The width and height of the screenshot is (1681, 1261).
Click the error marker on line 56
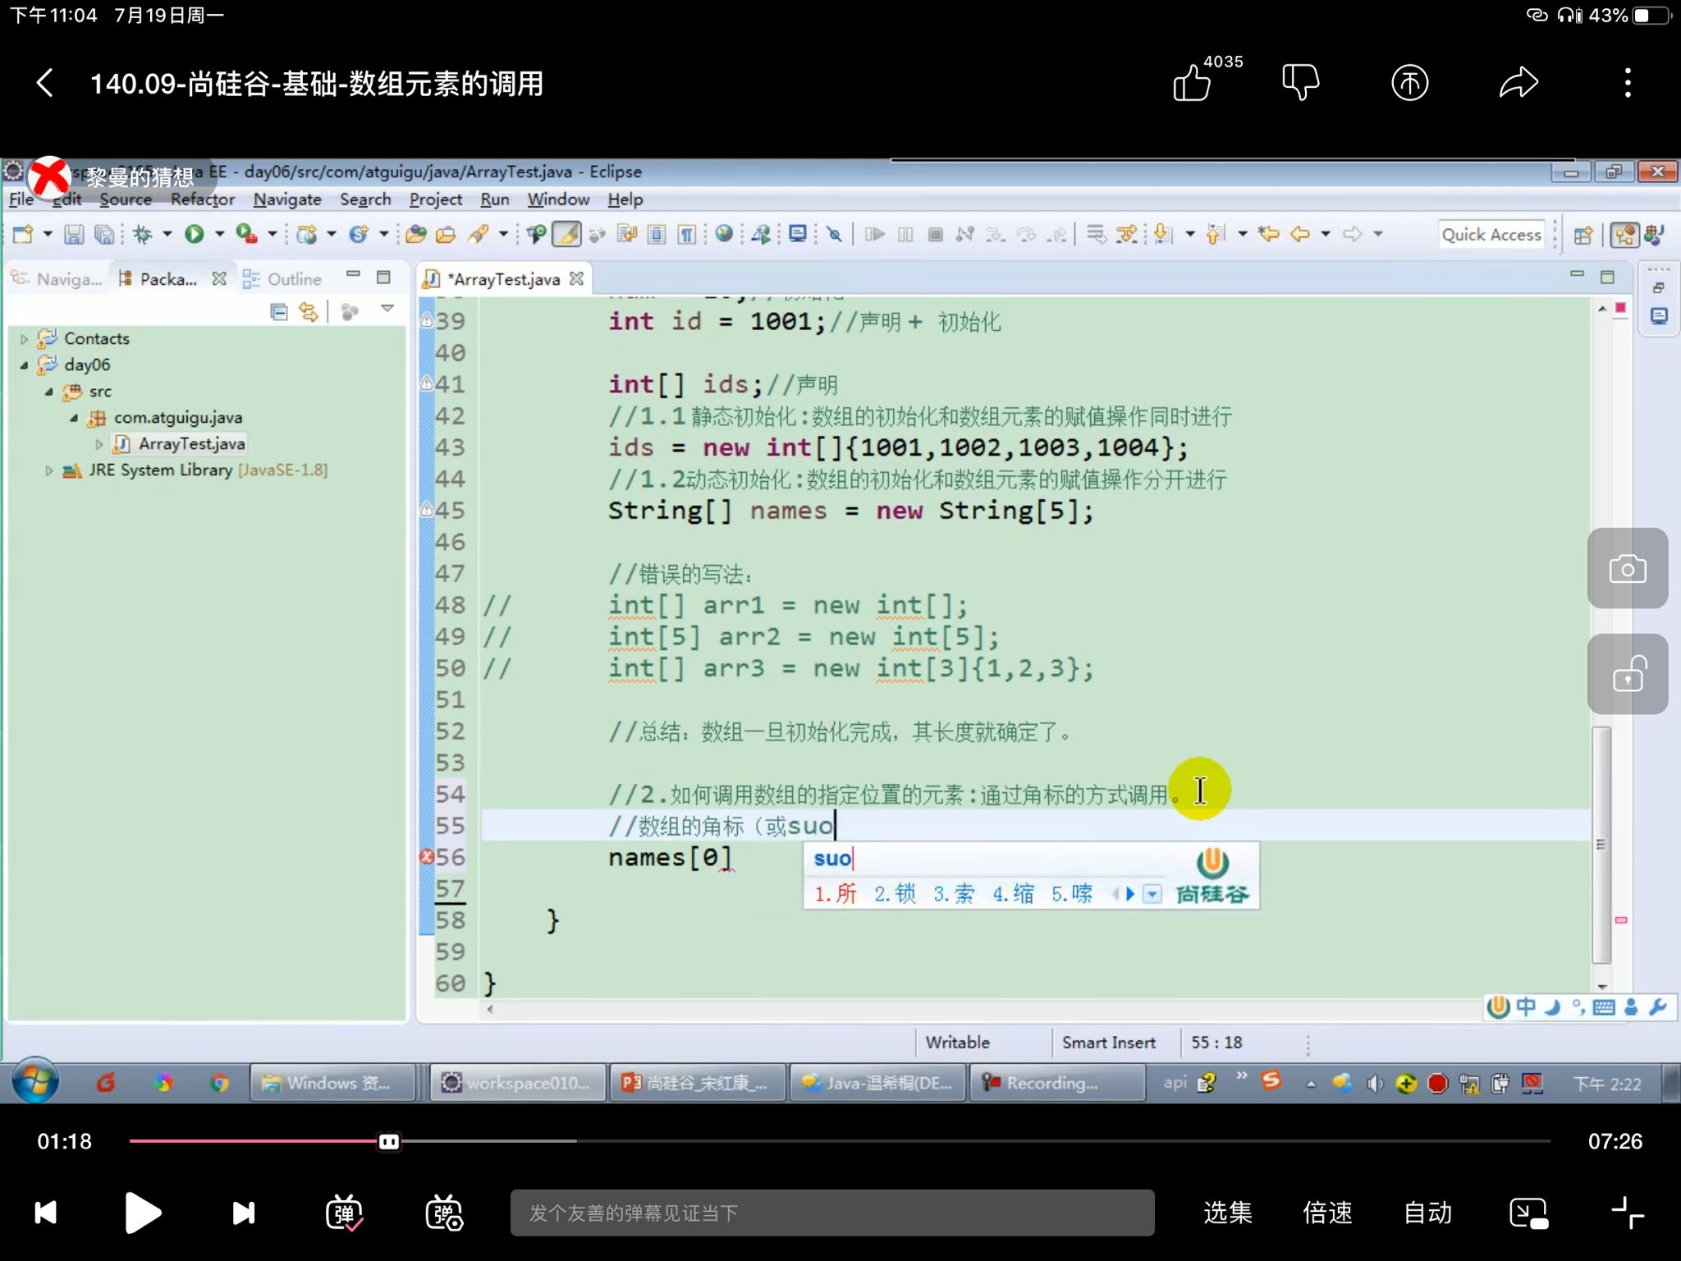(427, 857)
